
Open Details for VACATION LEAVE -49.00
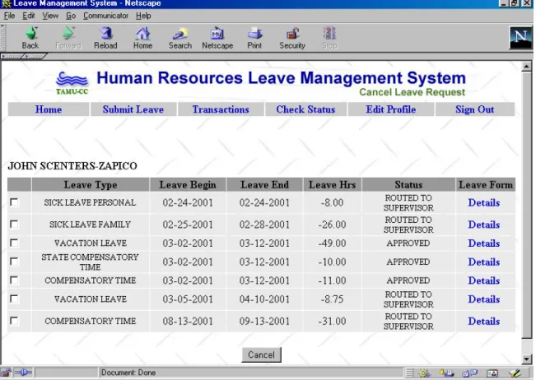click(x=483, y=243)
